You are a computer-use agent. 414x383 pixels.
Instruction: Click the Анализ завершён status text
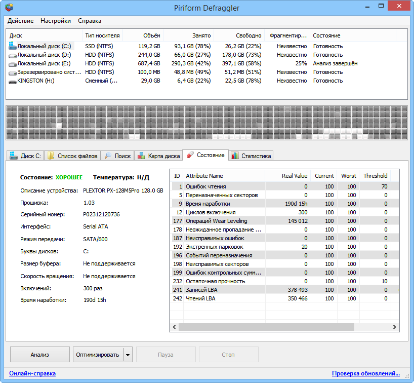coord(335,63)
